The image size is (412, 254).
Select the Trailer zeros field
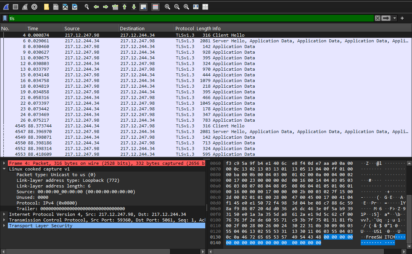[x=71, y=209]
